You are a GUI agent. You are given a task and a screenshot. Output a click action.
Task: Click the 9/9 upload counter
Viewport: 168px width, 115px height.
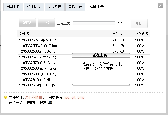120,23
